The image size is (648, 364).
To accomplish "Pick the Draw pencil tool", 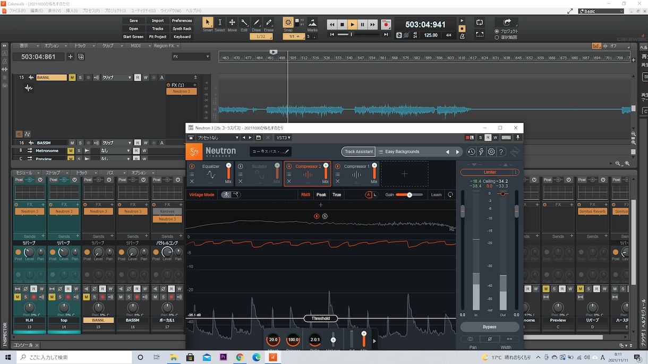I will [257, 22].
